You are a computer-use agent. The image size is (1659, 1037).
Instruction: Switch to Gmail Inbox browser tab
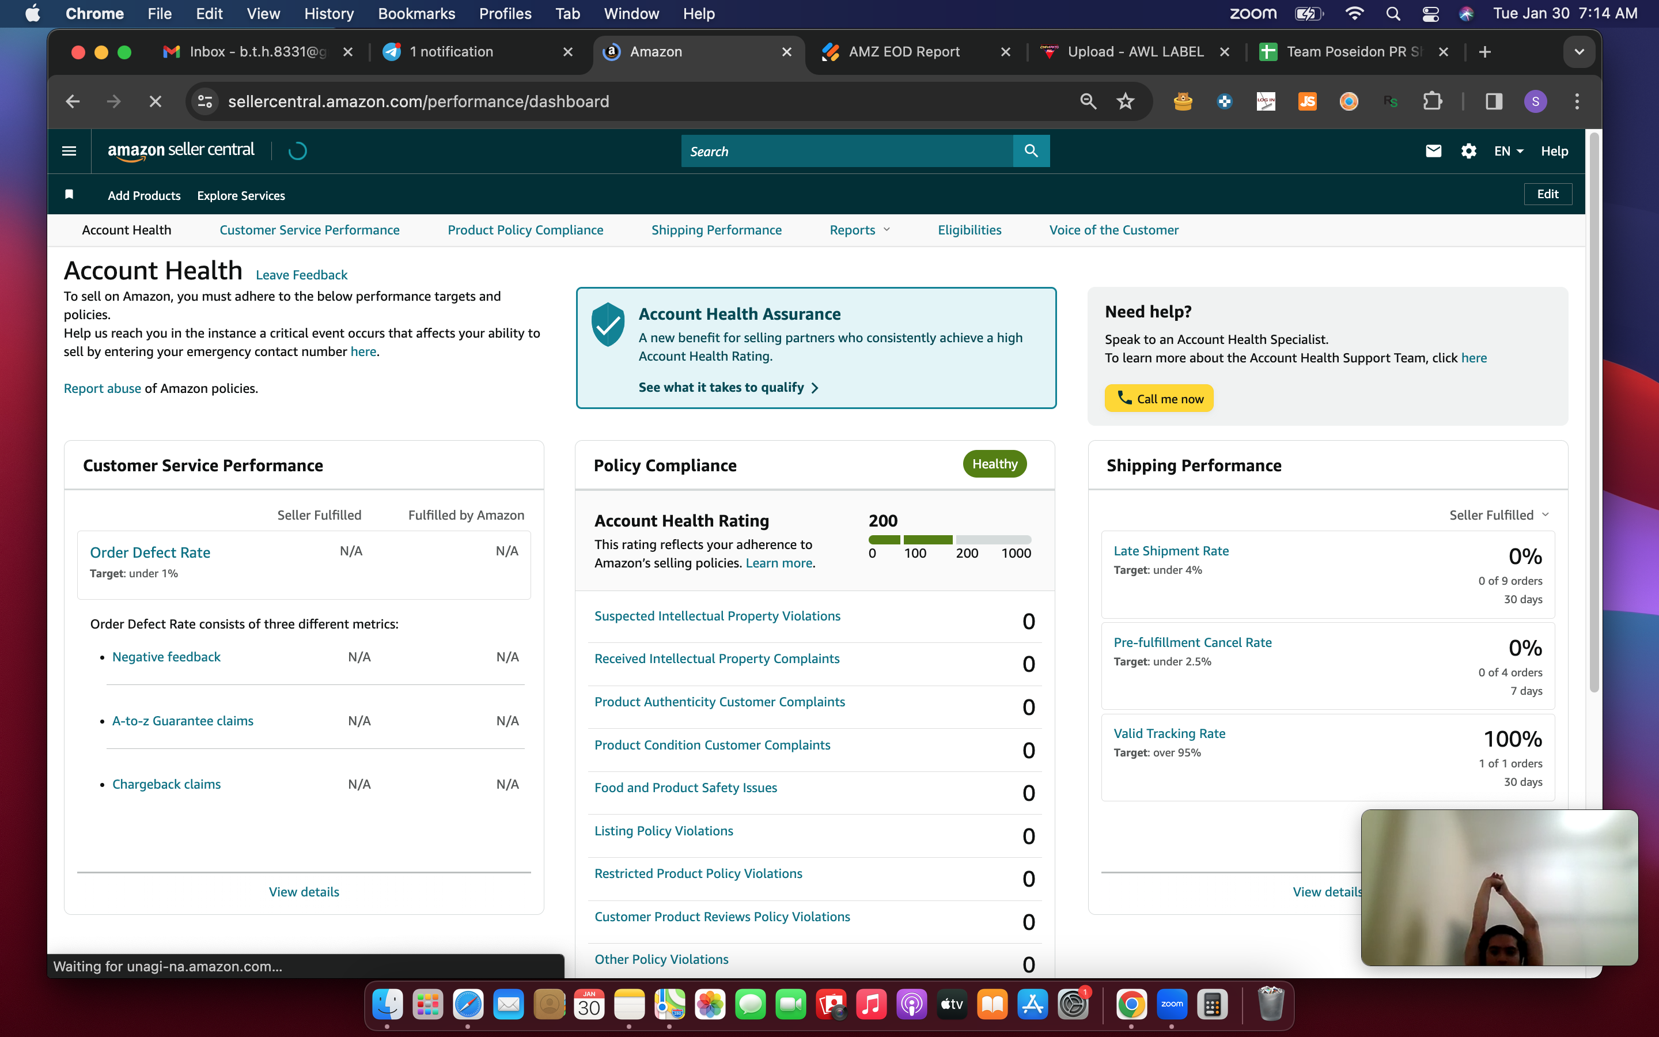point(257,52)
